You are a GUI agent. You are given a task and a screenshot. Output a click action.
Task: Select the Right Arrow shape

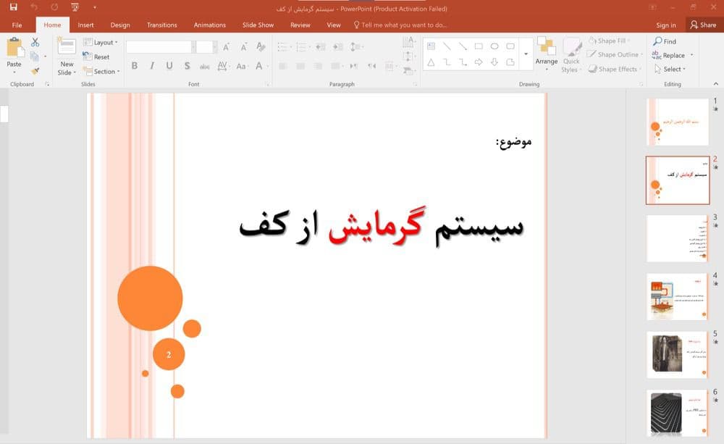479,62
